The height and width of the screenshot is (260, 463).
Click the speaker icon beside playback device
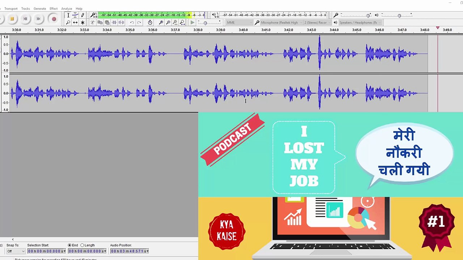click(335, 22)
